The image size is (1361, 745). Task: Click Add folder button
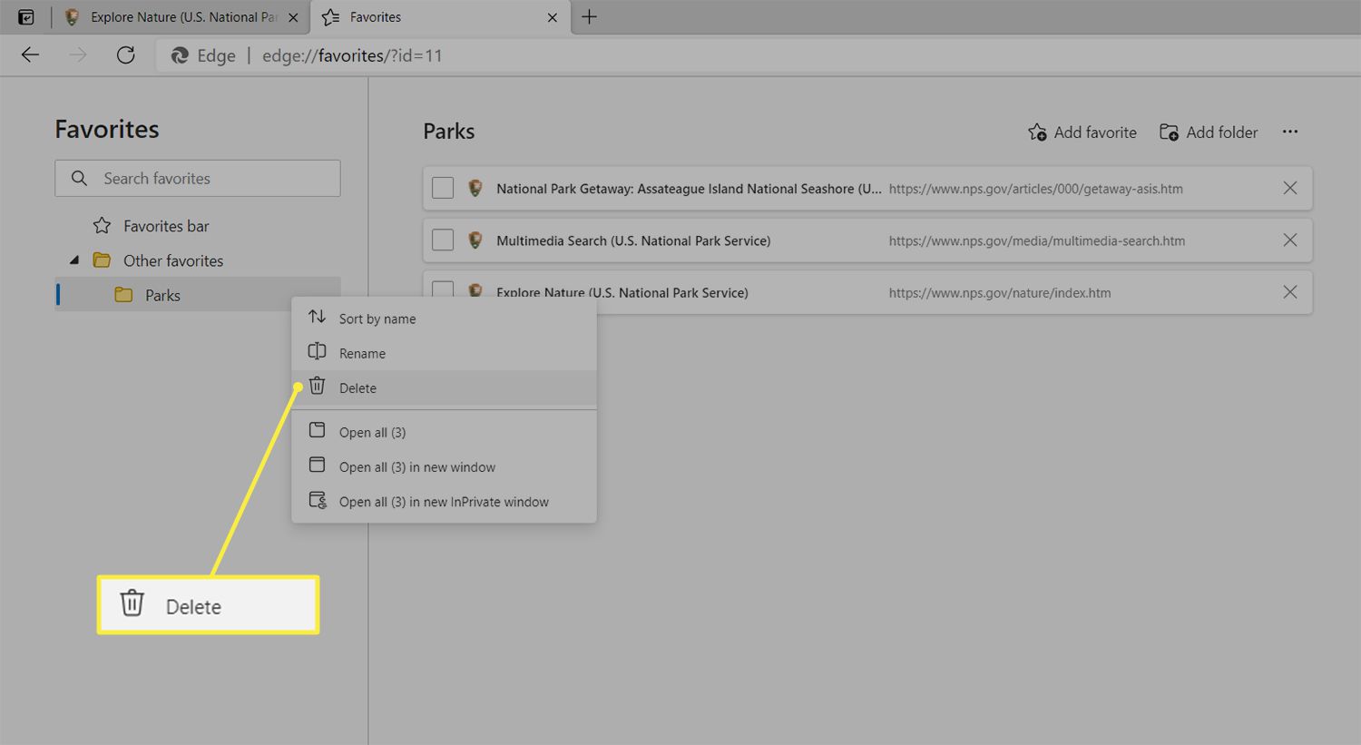(1209, 132)
